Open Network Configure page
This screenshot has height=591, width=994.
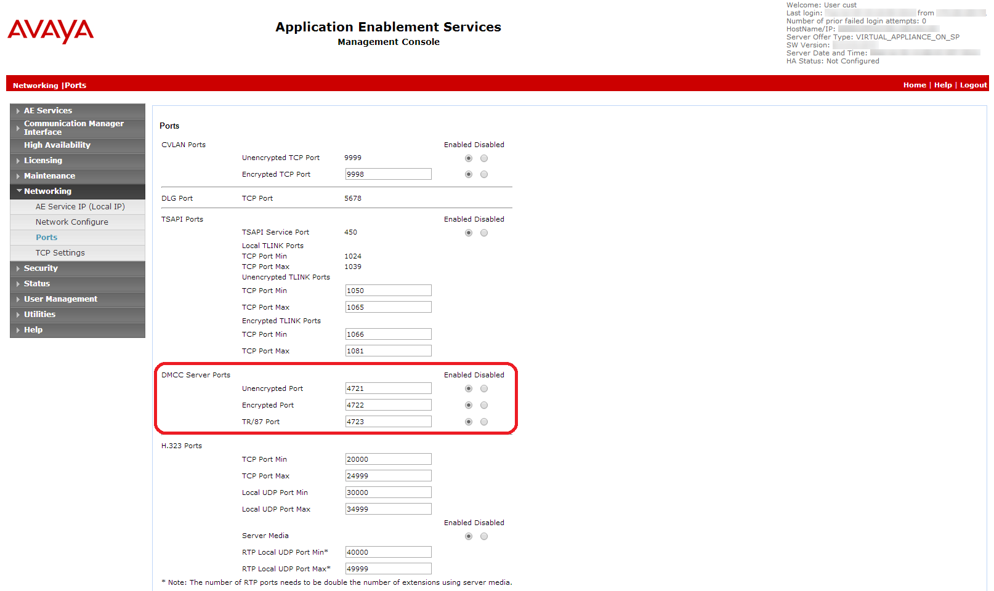coord(78,222)
